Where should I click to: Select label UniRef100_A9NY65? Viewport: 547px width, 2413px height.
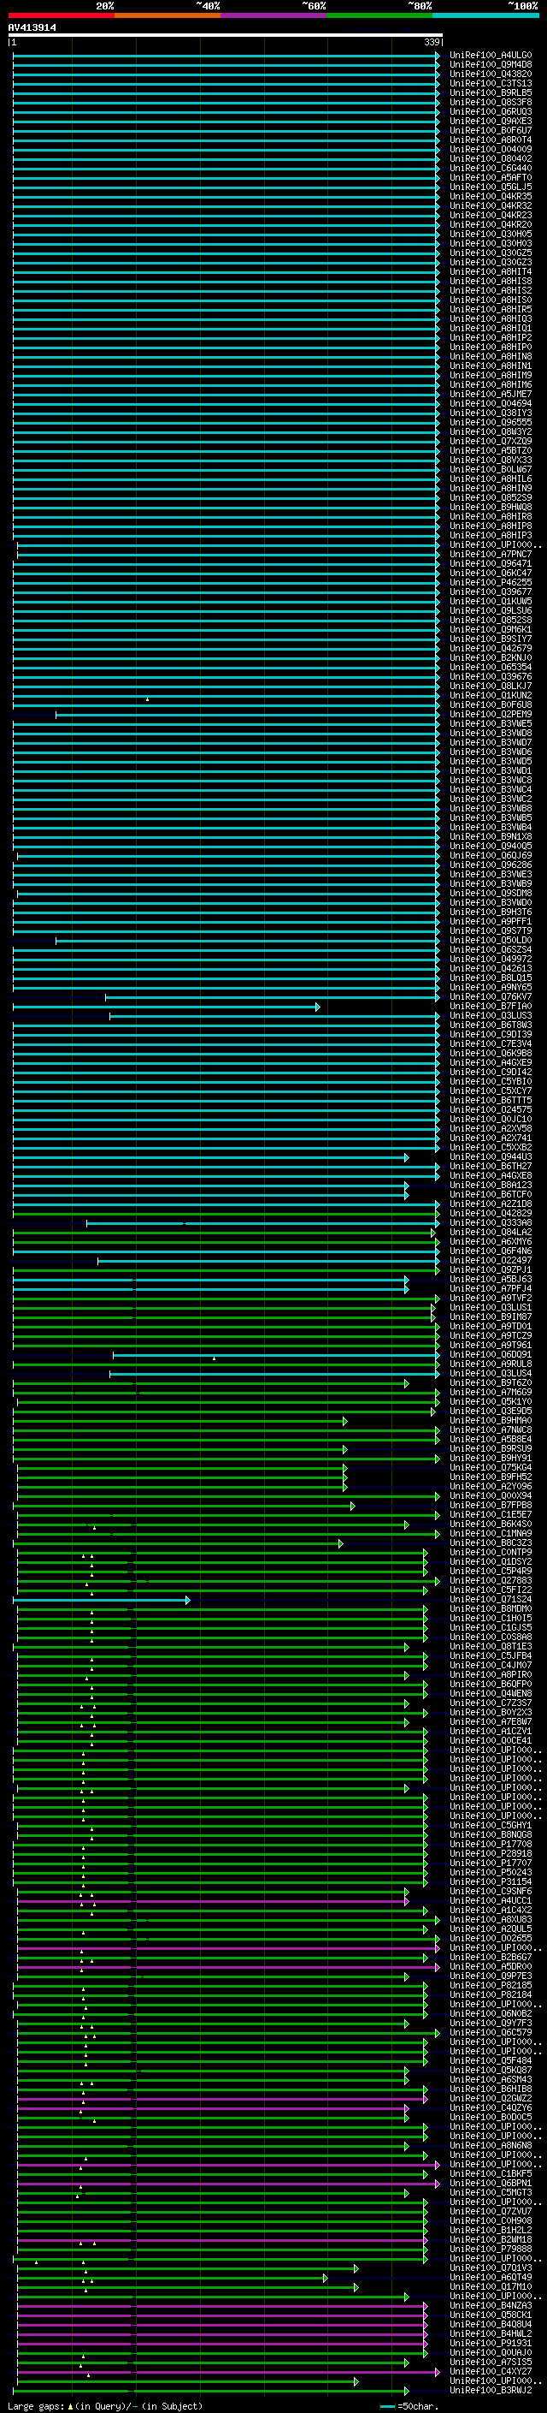tap(491, 987)
